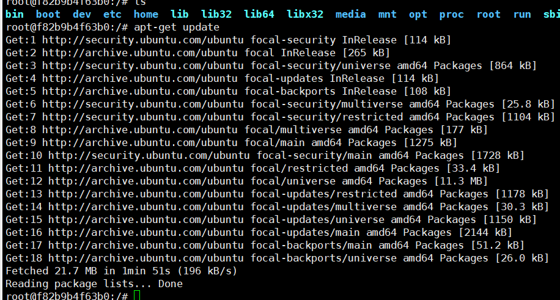Click the Get:9 focal/main line

pyautogui.click(x=232, y=143)
